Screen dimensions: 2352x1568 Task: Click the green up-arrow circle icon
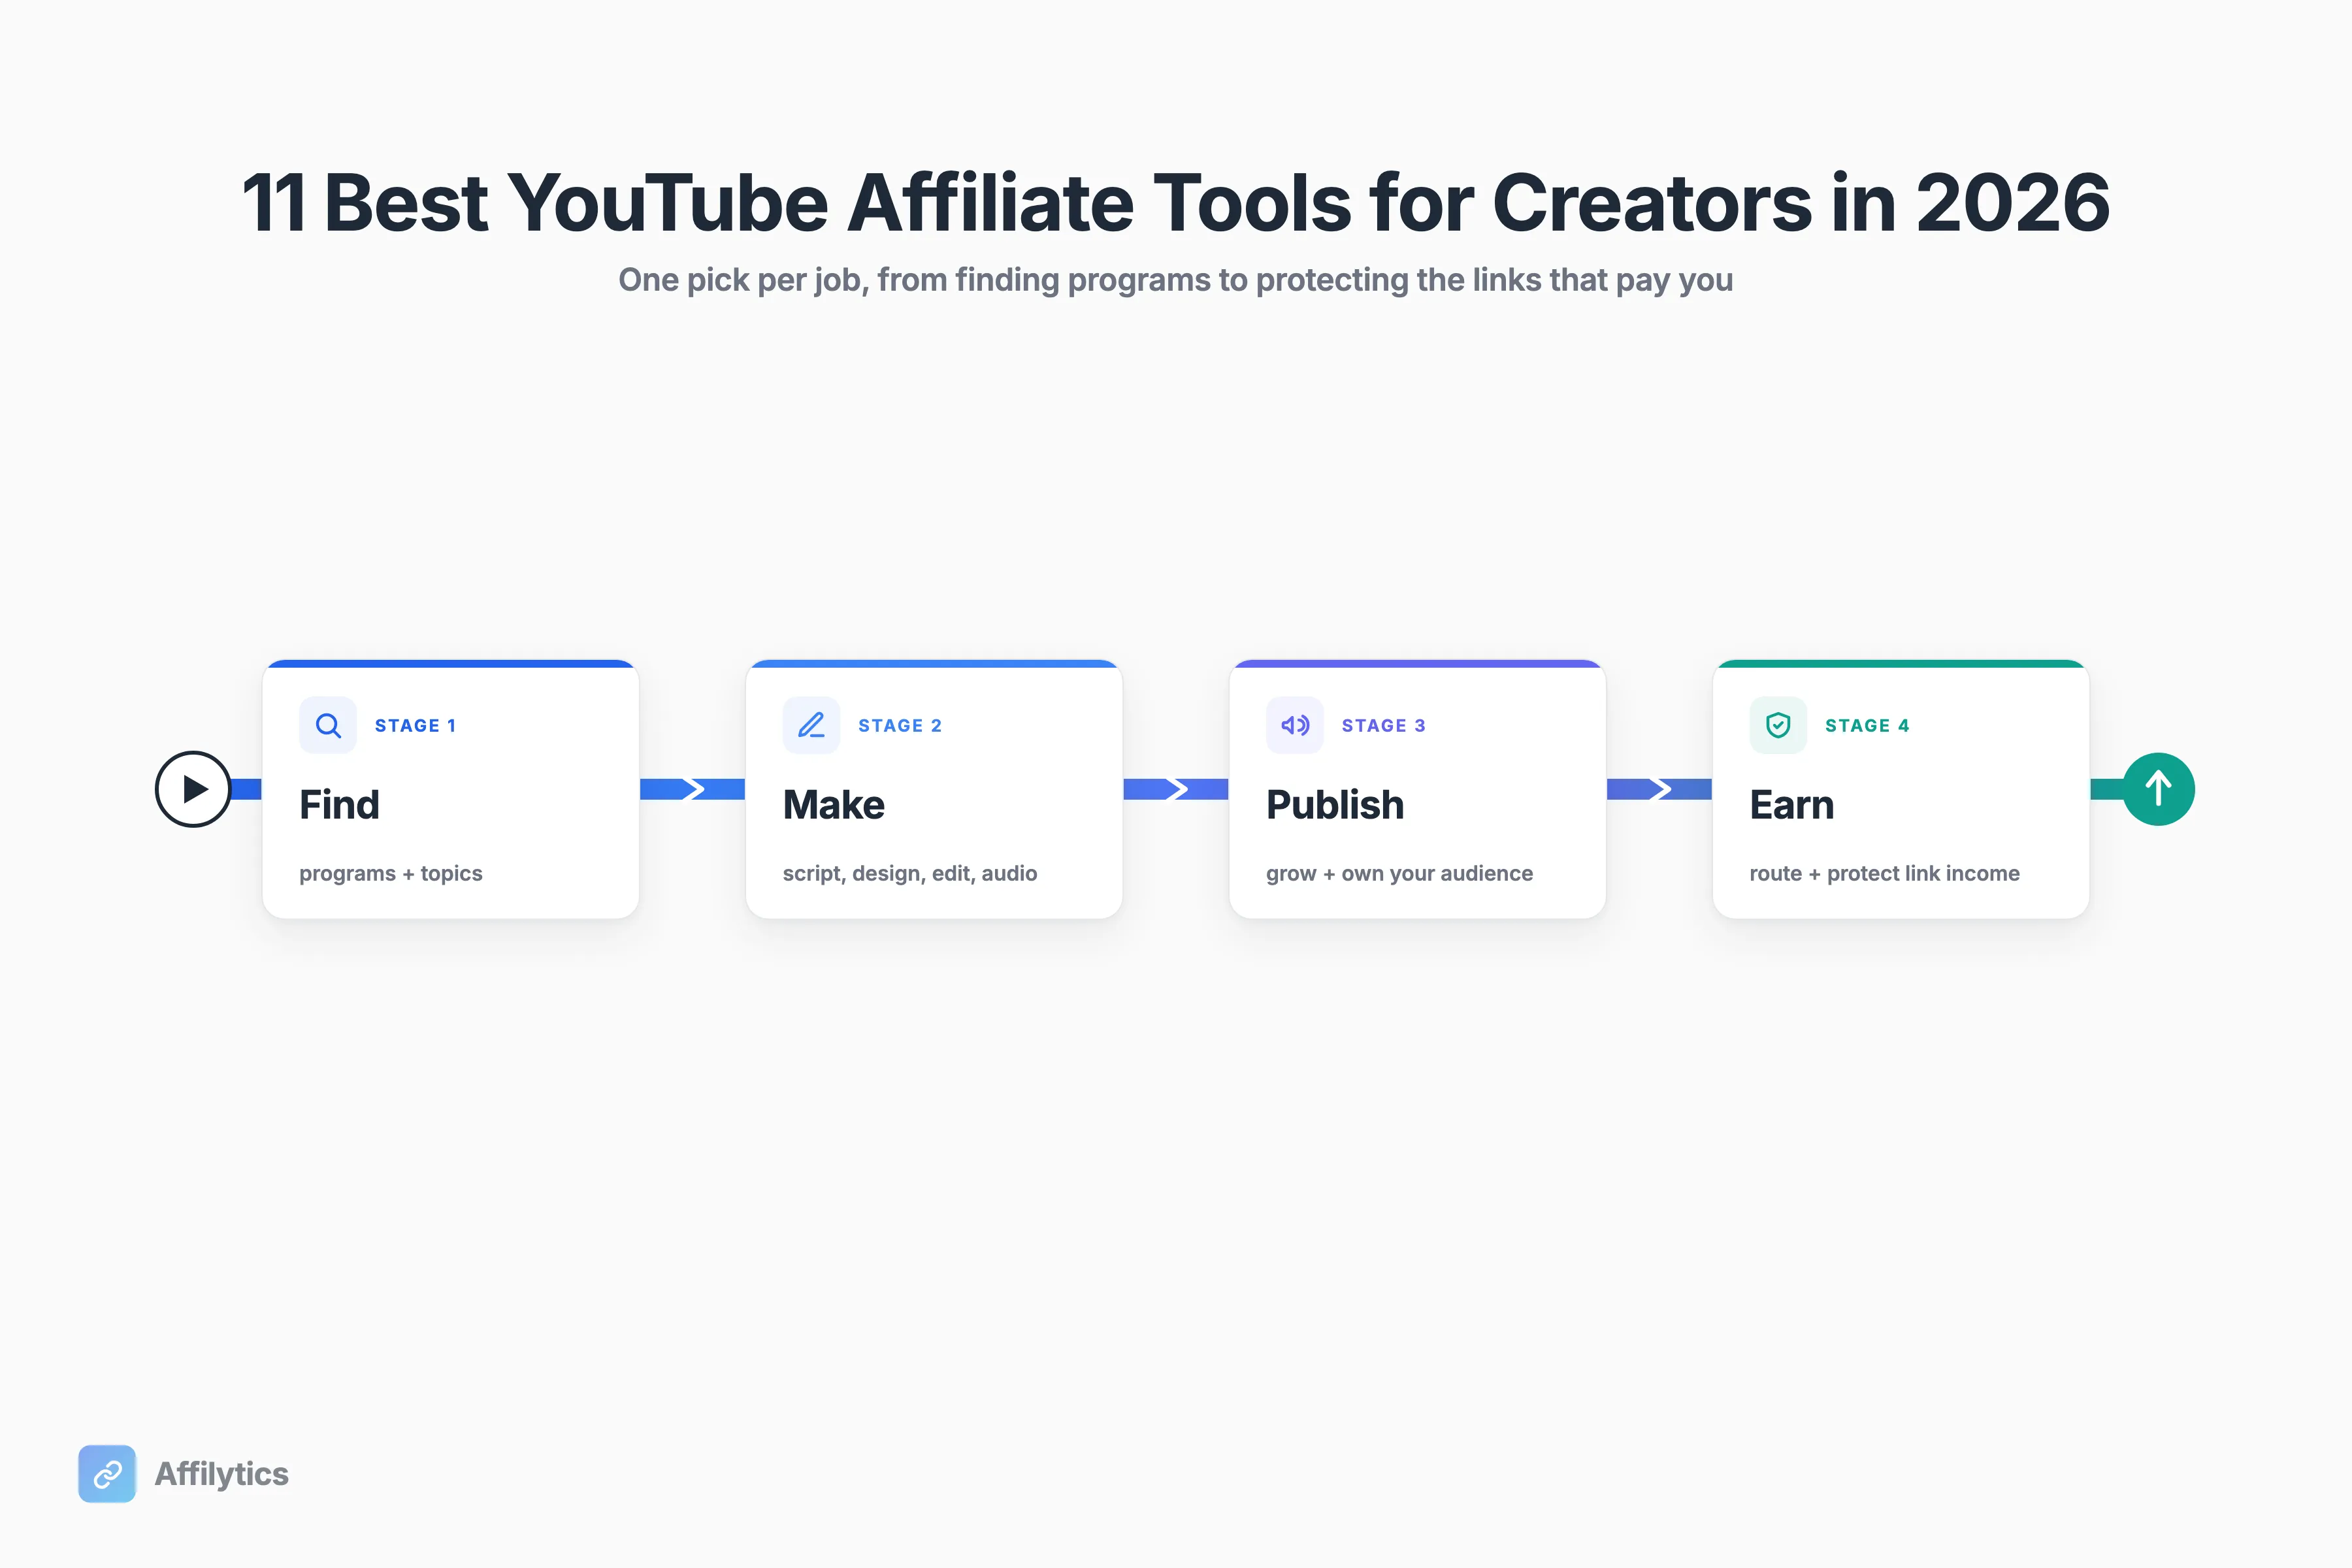(2158, 789)
